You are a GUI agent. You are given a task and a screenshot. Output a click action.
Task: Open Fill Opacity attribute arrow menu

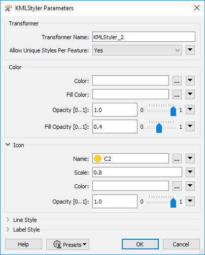tap(190, 126)
